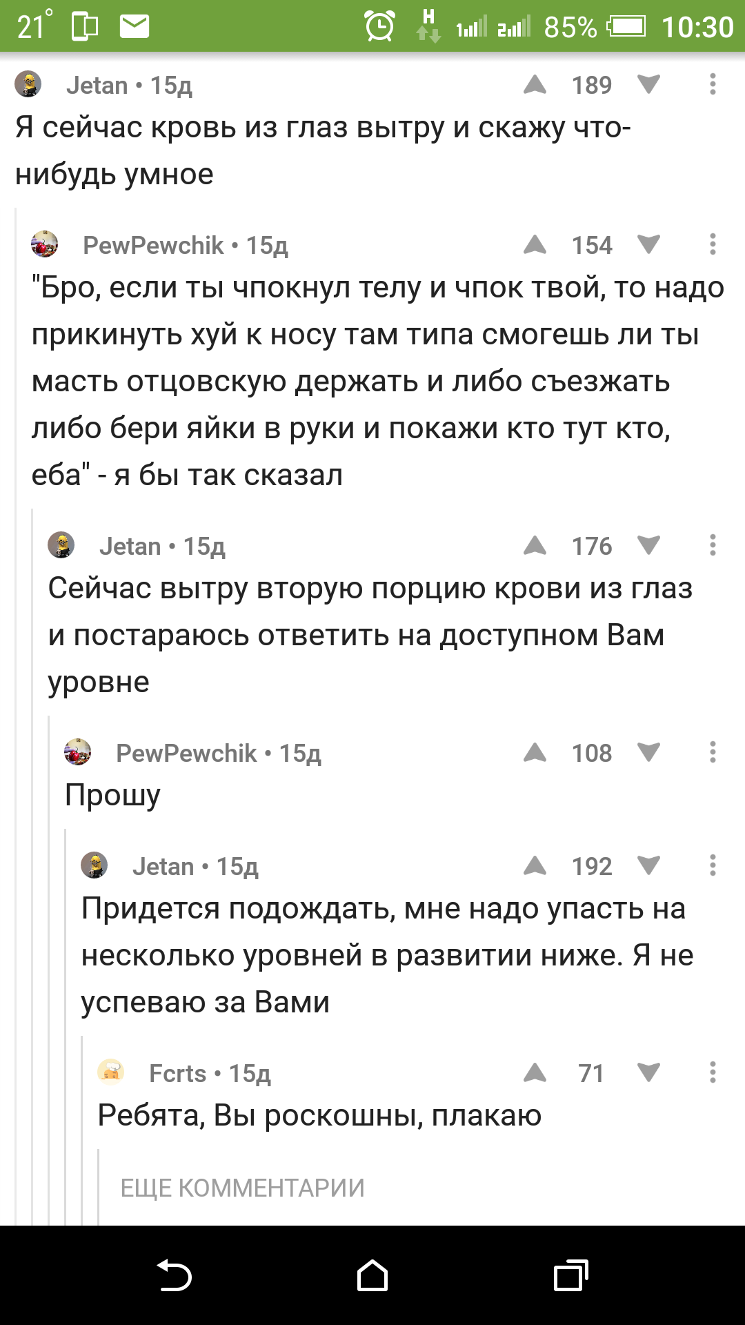Open options menu for Jetan's top comment
Viewport: 745px width, 1325px height.
point(713,85)
